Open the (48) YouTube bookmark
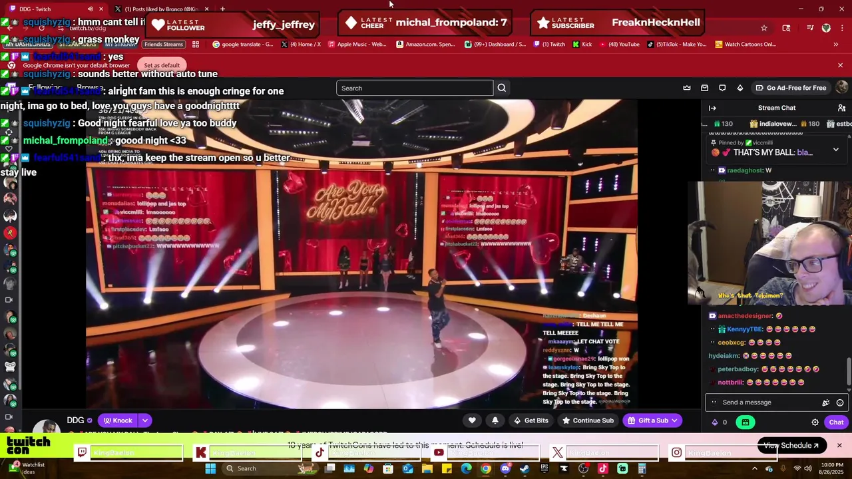The image size is (852, 479). (619, 45)
